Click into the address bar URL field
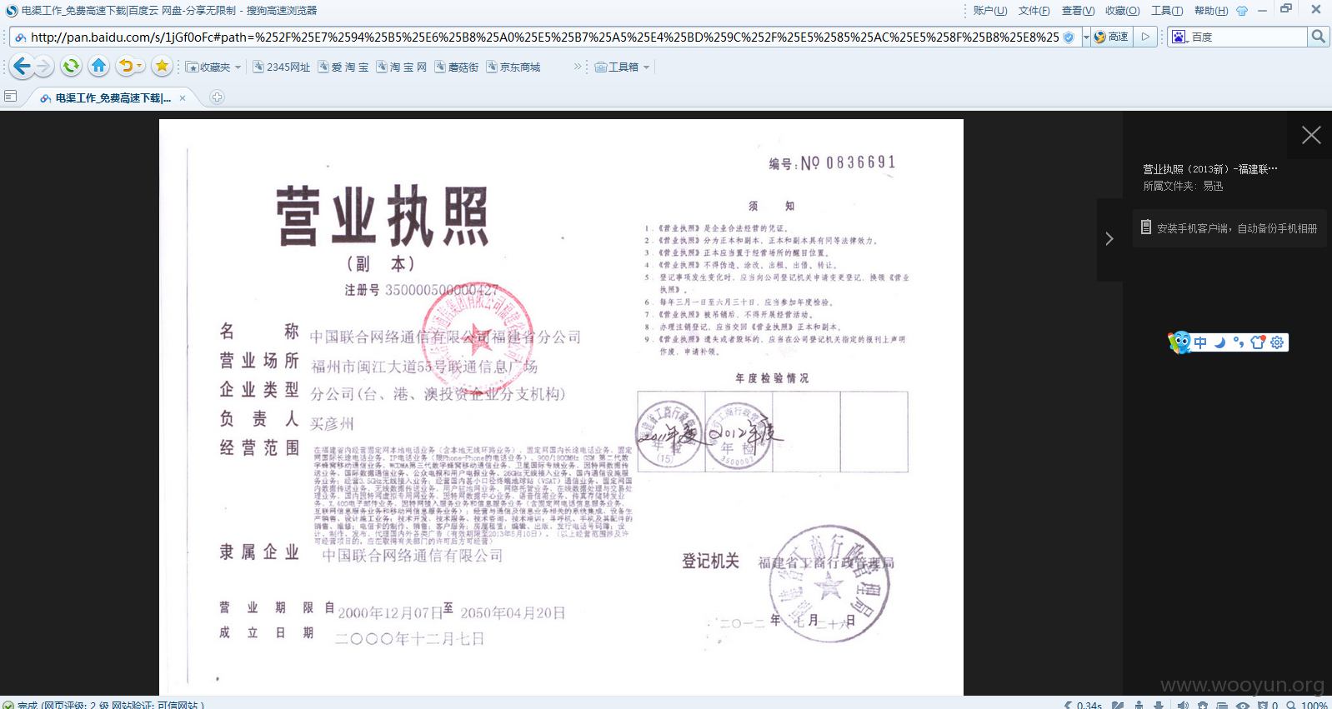Image resolution: width=1332 pixels, height=709 pixels. point(545,37)
